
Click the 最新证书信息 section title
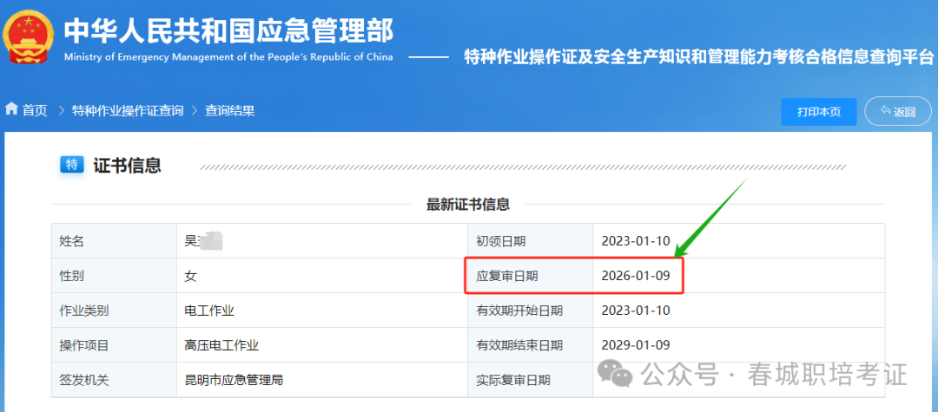tap(468, 204)
